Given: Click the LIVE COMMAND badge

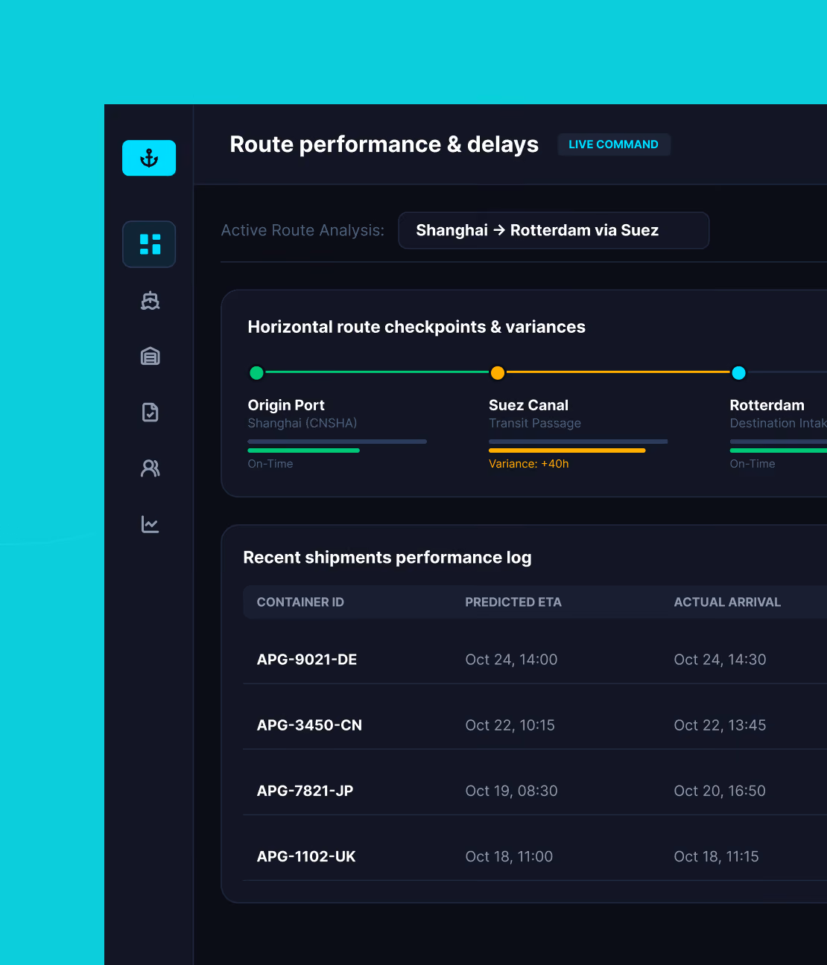Looking at the screenshot, I should click(614, 144).
